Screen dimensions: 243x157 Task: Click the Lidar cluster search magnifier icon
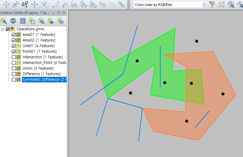tap(231, 4)
